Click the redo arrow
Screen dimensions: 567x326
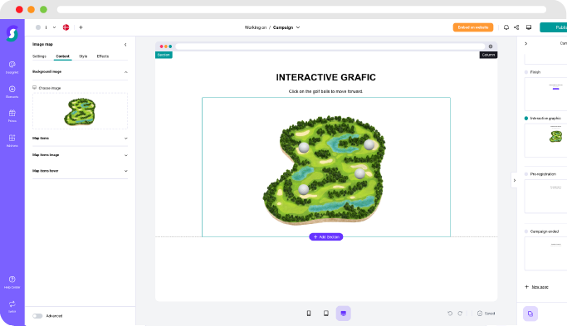tap(460, 314)
